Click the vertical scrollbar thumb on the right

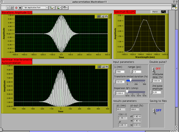tap(177, 68)
